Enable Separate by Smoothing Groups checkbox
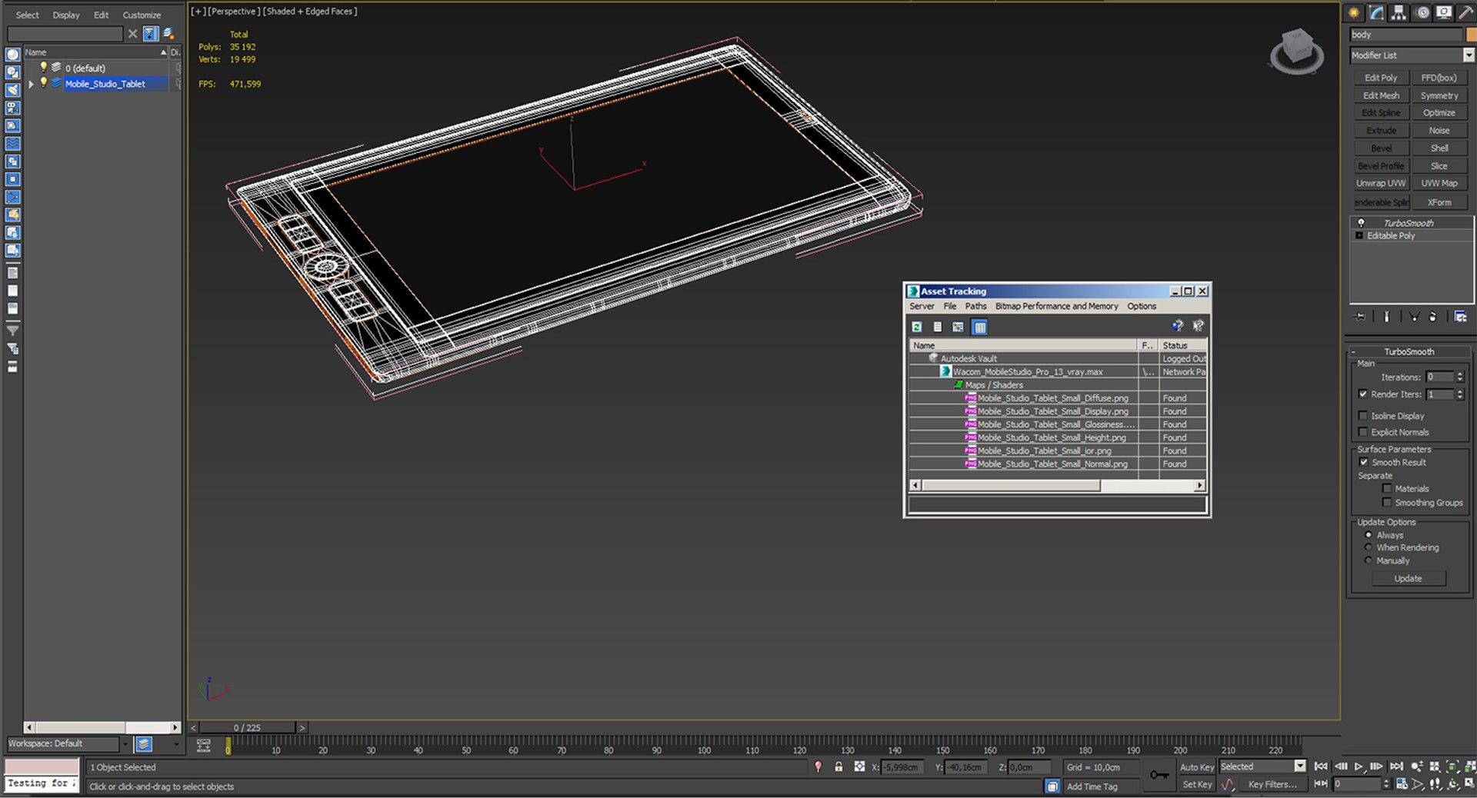 tap(1387, 503)
